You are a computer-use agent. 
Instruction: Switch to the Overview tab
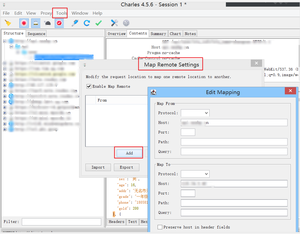coord(116,34)
